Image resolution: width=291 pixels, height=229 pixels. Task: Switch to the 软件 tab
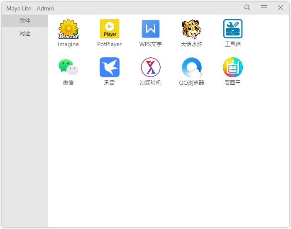click(x=25, y=21)
